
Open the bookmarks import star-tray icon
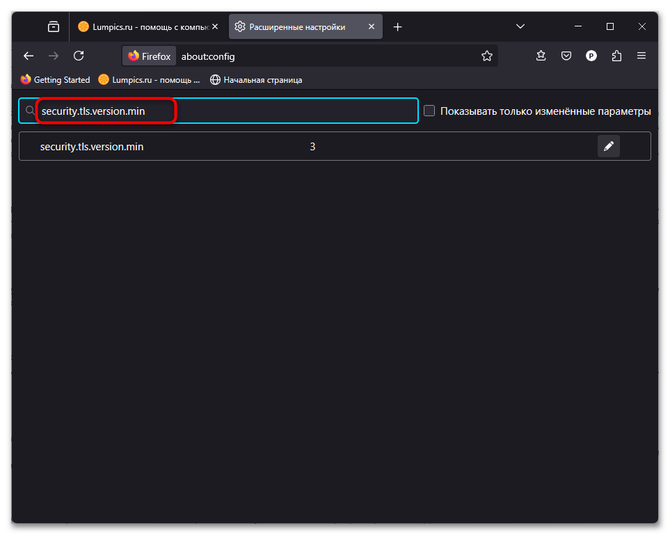click(541, 56)
